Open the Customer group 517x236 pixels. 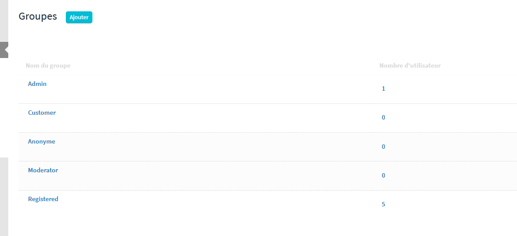click(x=42, y=113)
